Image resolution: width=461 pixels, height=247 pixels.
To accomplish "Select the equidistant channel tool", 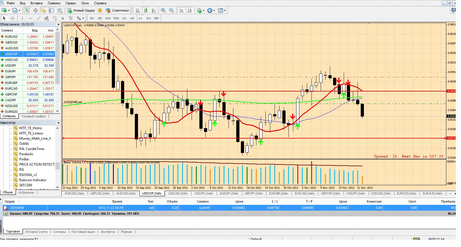I will pyautogui.click(x=46, y=18).
